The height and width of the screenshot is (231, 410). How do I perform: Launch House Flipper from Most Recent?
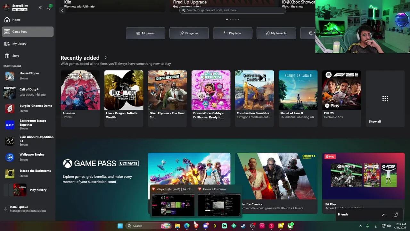pyautogui.click(x=28, y=76)
